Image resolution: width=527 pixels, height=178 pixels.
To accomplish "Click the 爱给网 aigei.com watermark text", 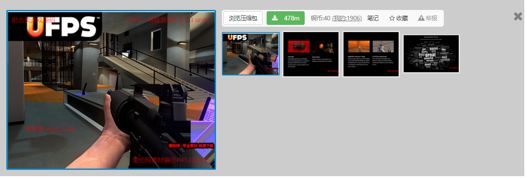I will [51, 129].
